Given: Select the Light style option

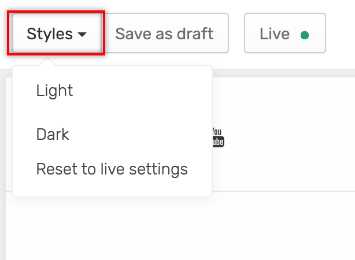Looking at the screenshot, I should [x=54, y=91].
